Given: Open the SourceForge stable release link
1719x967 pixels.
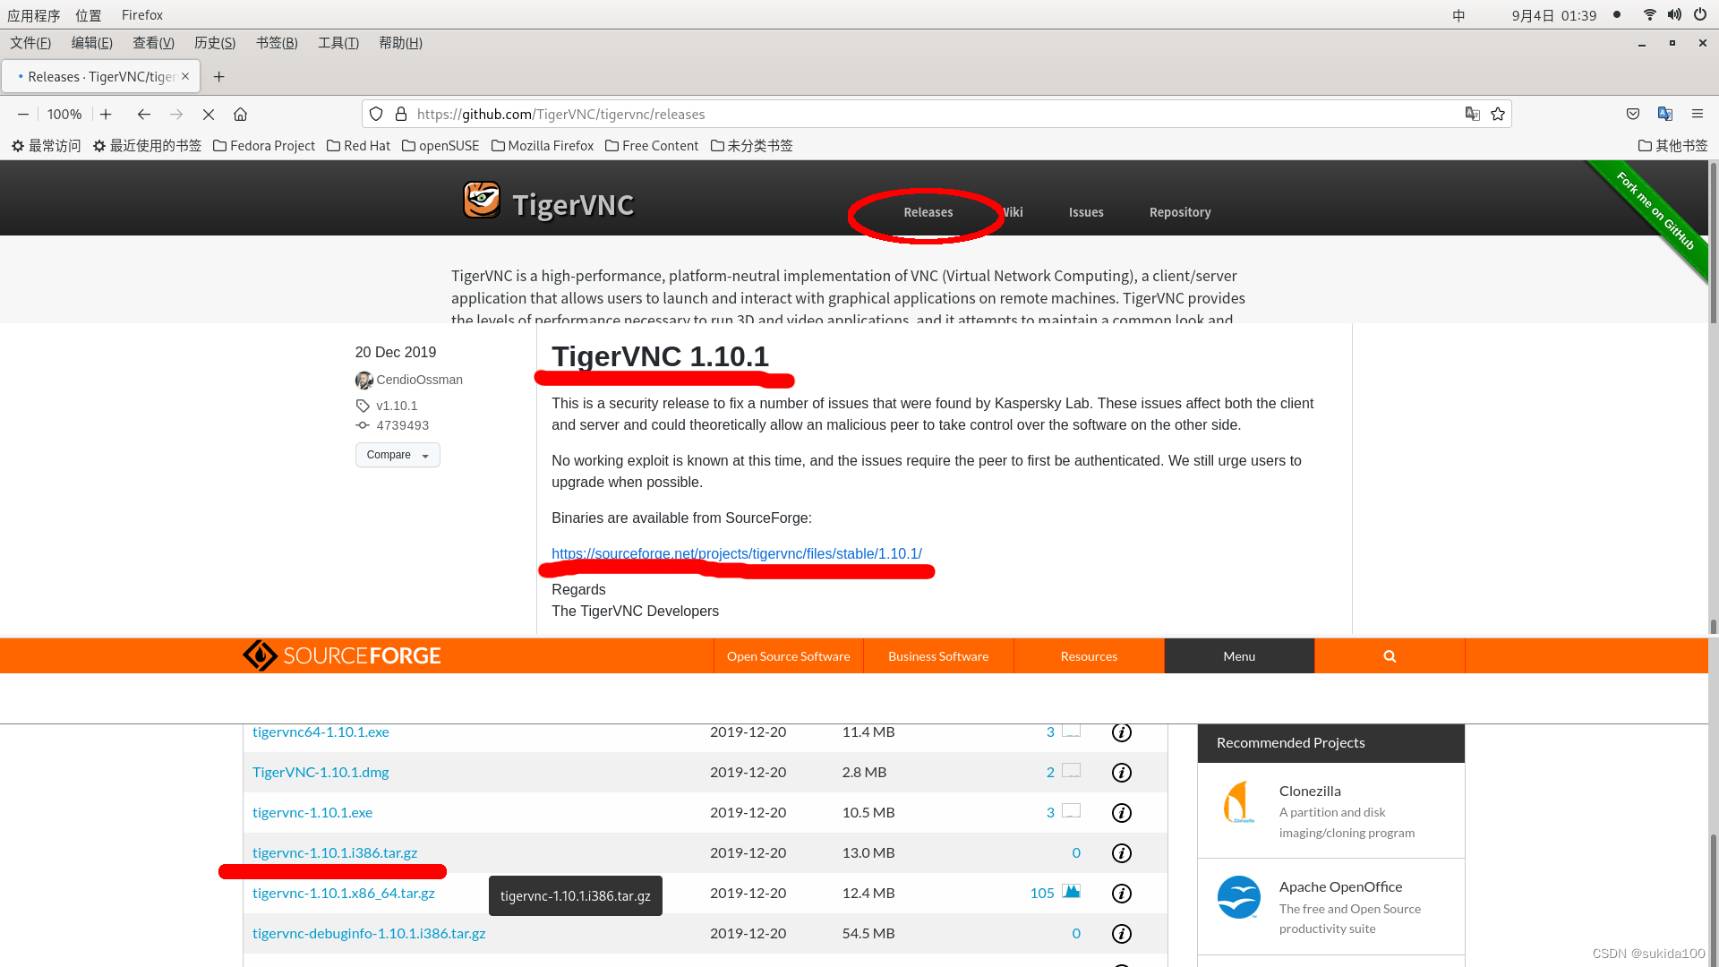Looking at the screenshot, I should point(737,552).
